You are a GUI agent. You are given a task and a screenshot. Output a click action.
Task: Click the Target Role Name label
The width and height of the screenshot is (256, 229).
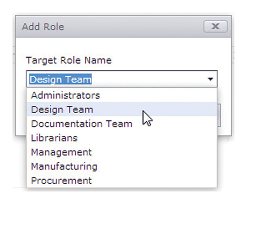click(x=69, y=60)
